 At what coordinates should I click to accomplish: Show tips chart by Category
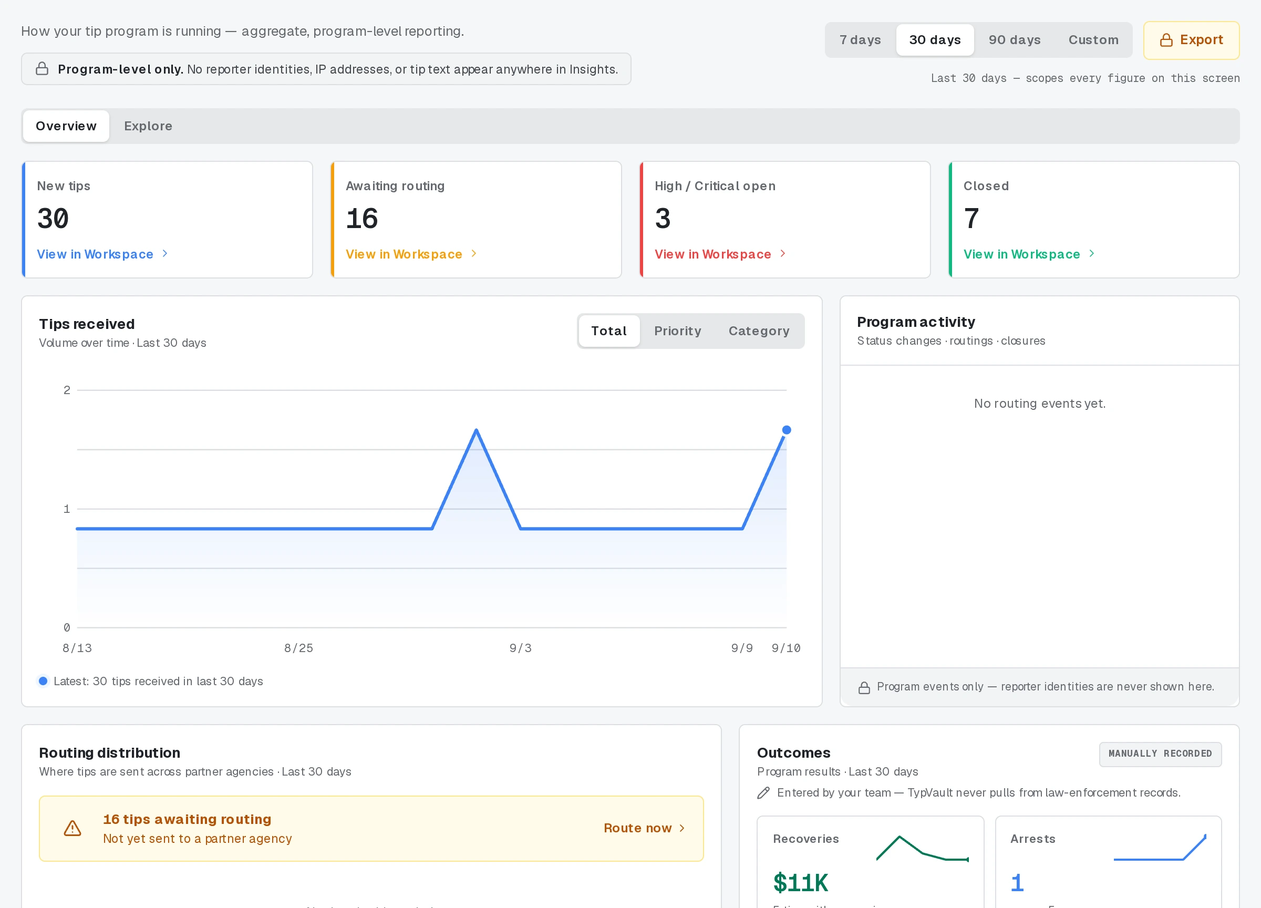pyautogui.click(x=759, y=332)
